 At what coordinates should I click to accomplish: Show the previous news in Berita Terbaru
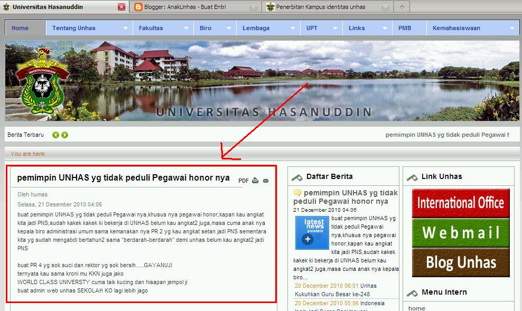coord(55,135)
